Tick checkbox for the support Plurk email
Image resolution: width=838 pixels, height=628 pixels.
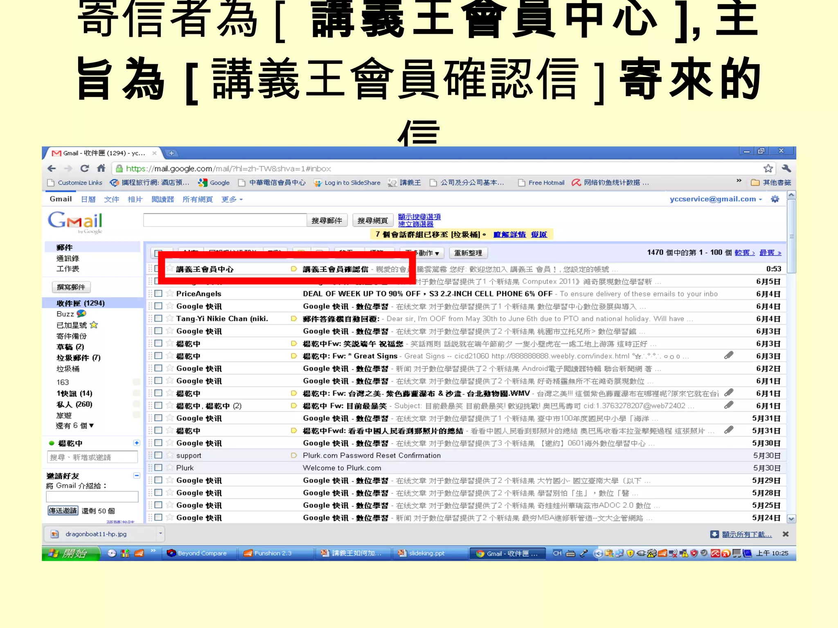(x=158, y=455)
